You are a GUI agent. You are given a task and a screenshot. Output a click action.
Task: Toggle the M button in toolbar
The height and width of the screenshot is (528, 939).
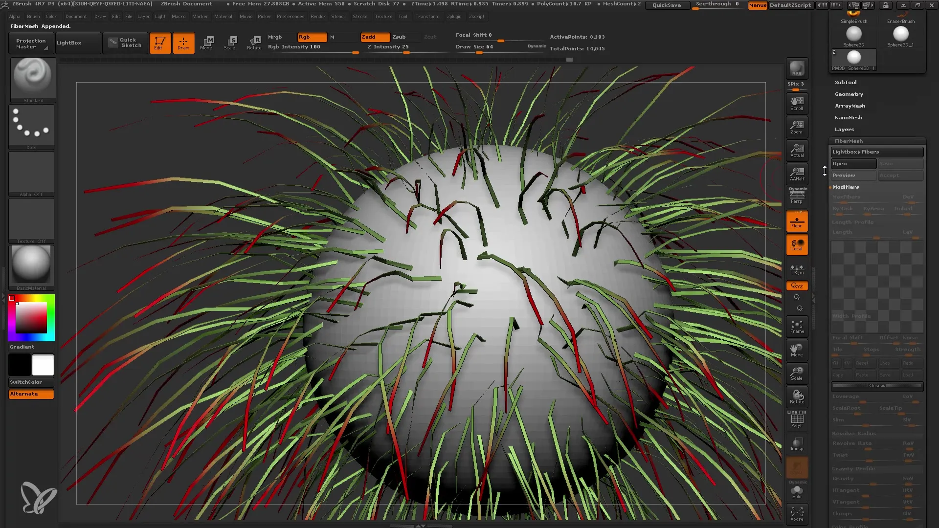pos(333,37)
